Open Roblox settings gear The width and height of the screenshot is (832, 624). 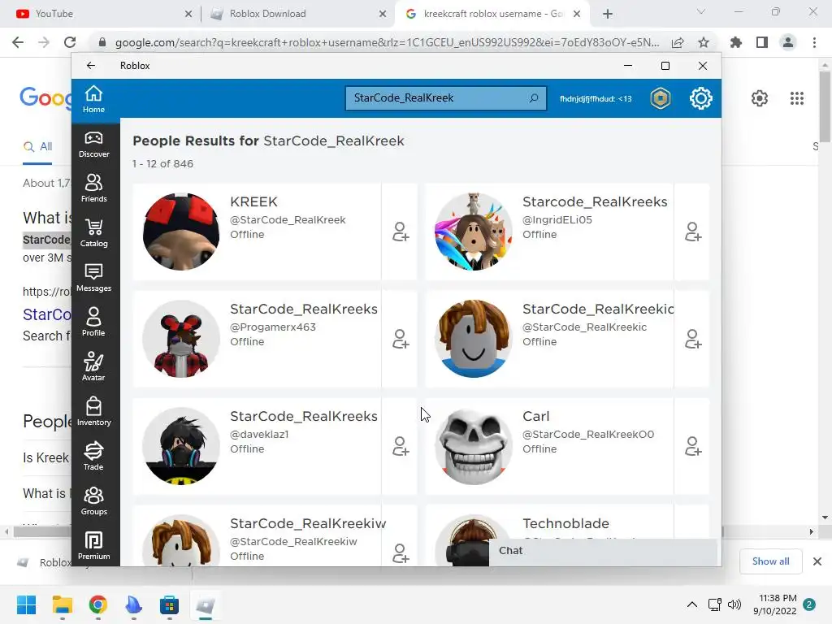[x=700, y=98]
